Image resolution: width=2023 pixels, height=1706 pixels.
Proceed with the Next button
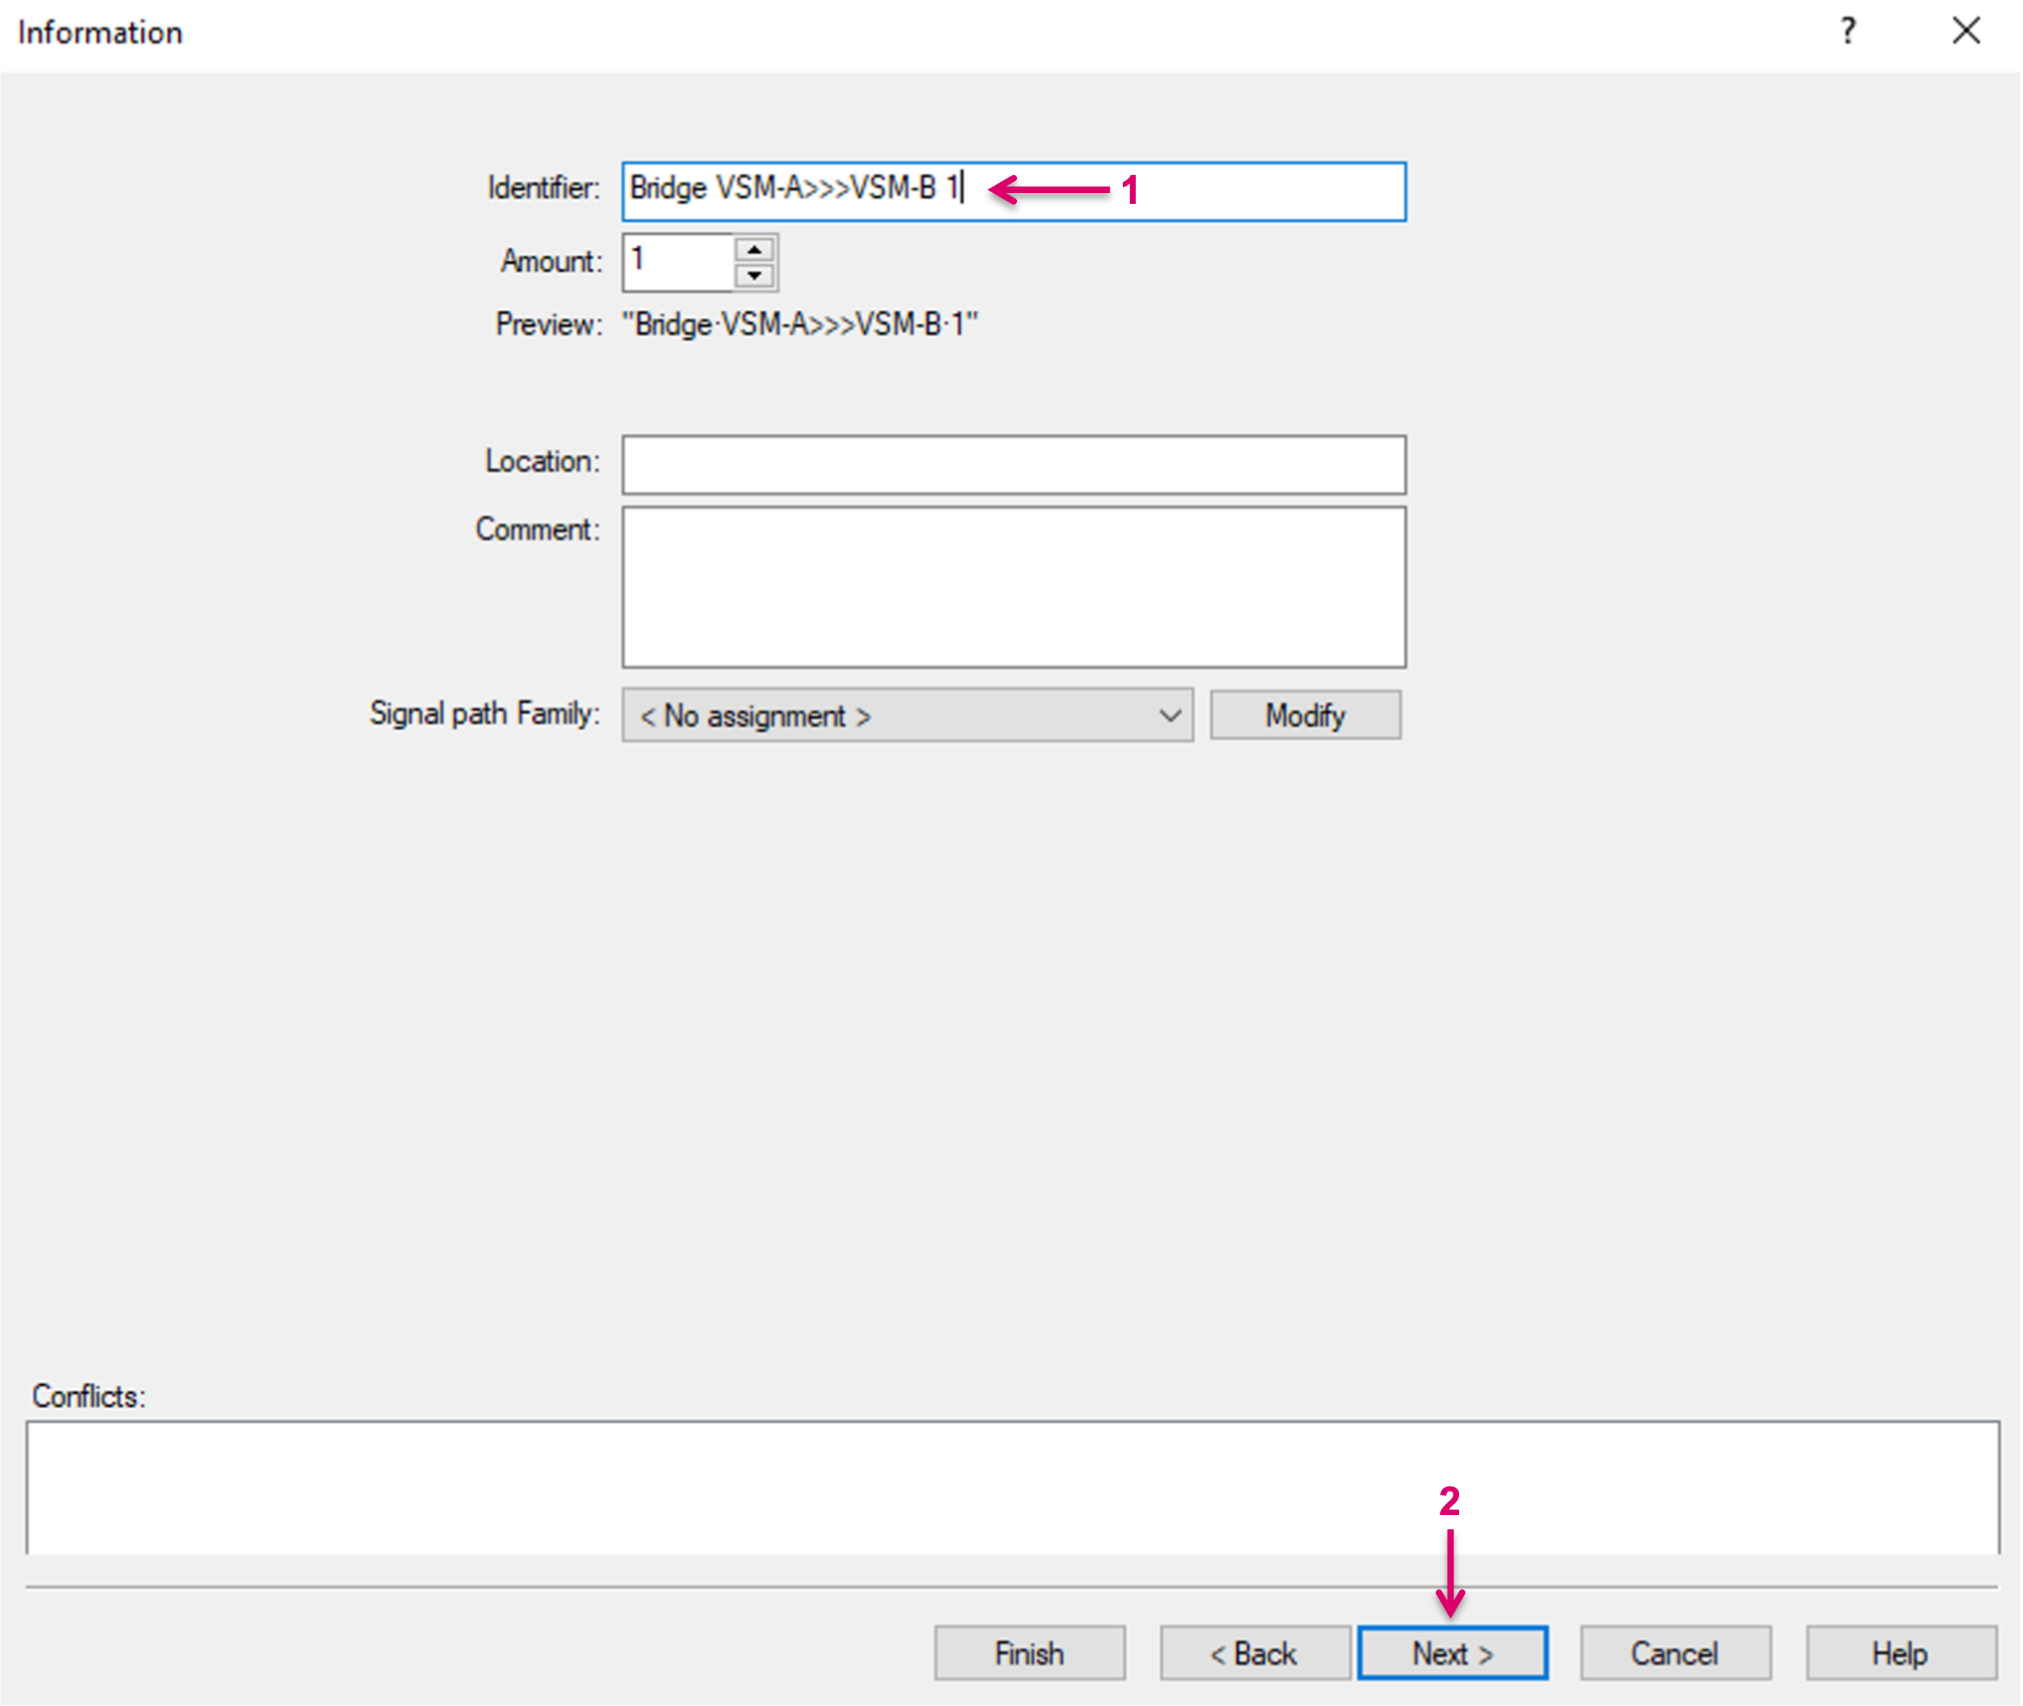click(1451, 1653)
